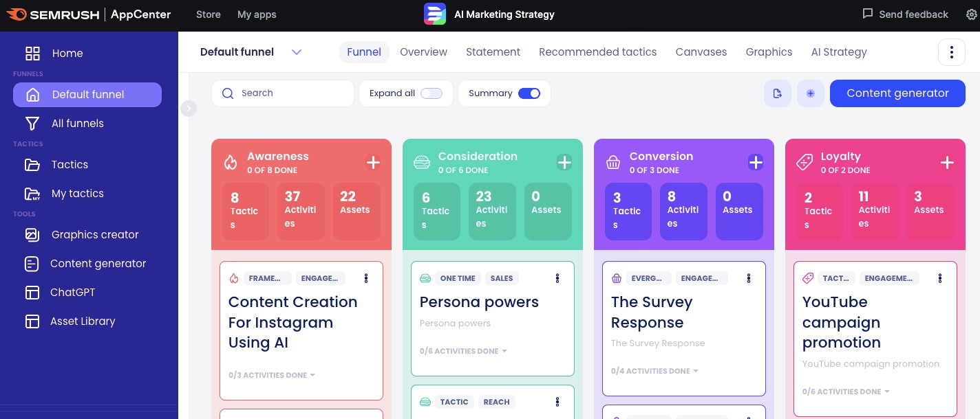Switch to the Recommended tactics tab
Image resolution: width=980 pixels, height=419 pixels.
tap(597, 52)
